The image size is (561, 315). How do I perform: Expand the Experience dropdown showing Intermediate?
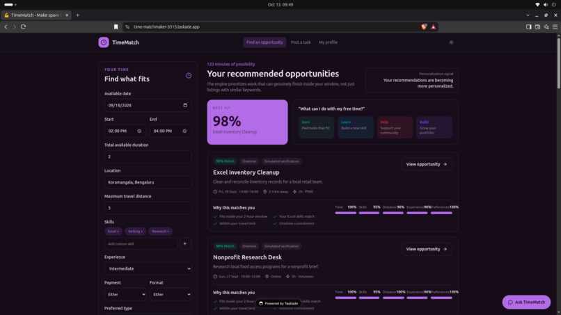[x=148, y=268]
